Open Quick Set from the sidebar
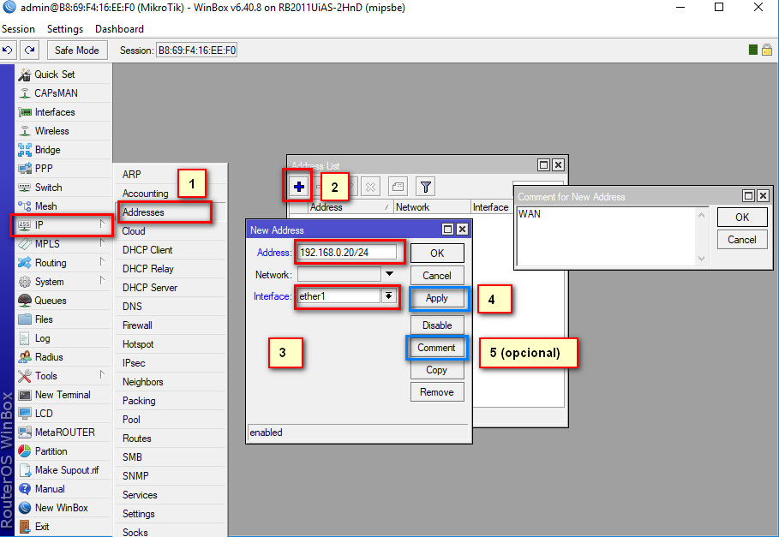 tap(54, 75)
